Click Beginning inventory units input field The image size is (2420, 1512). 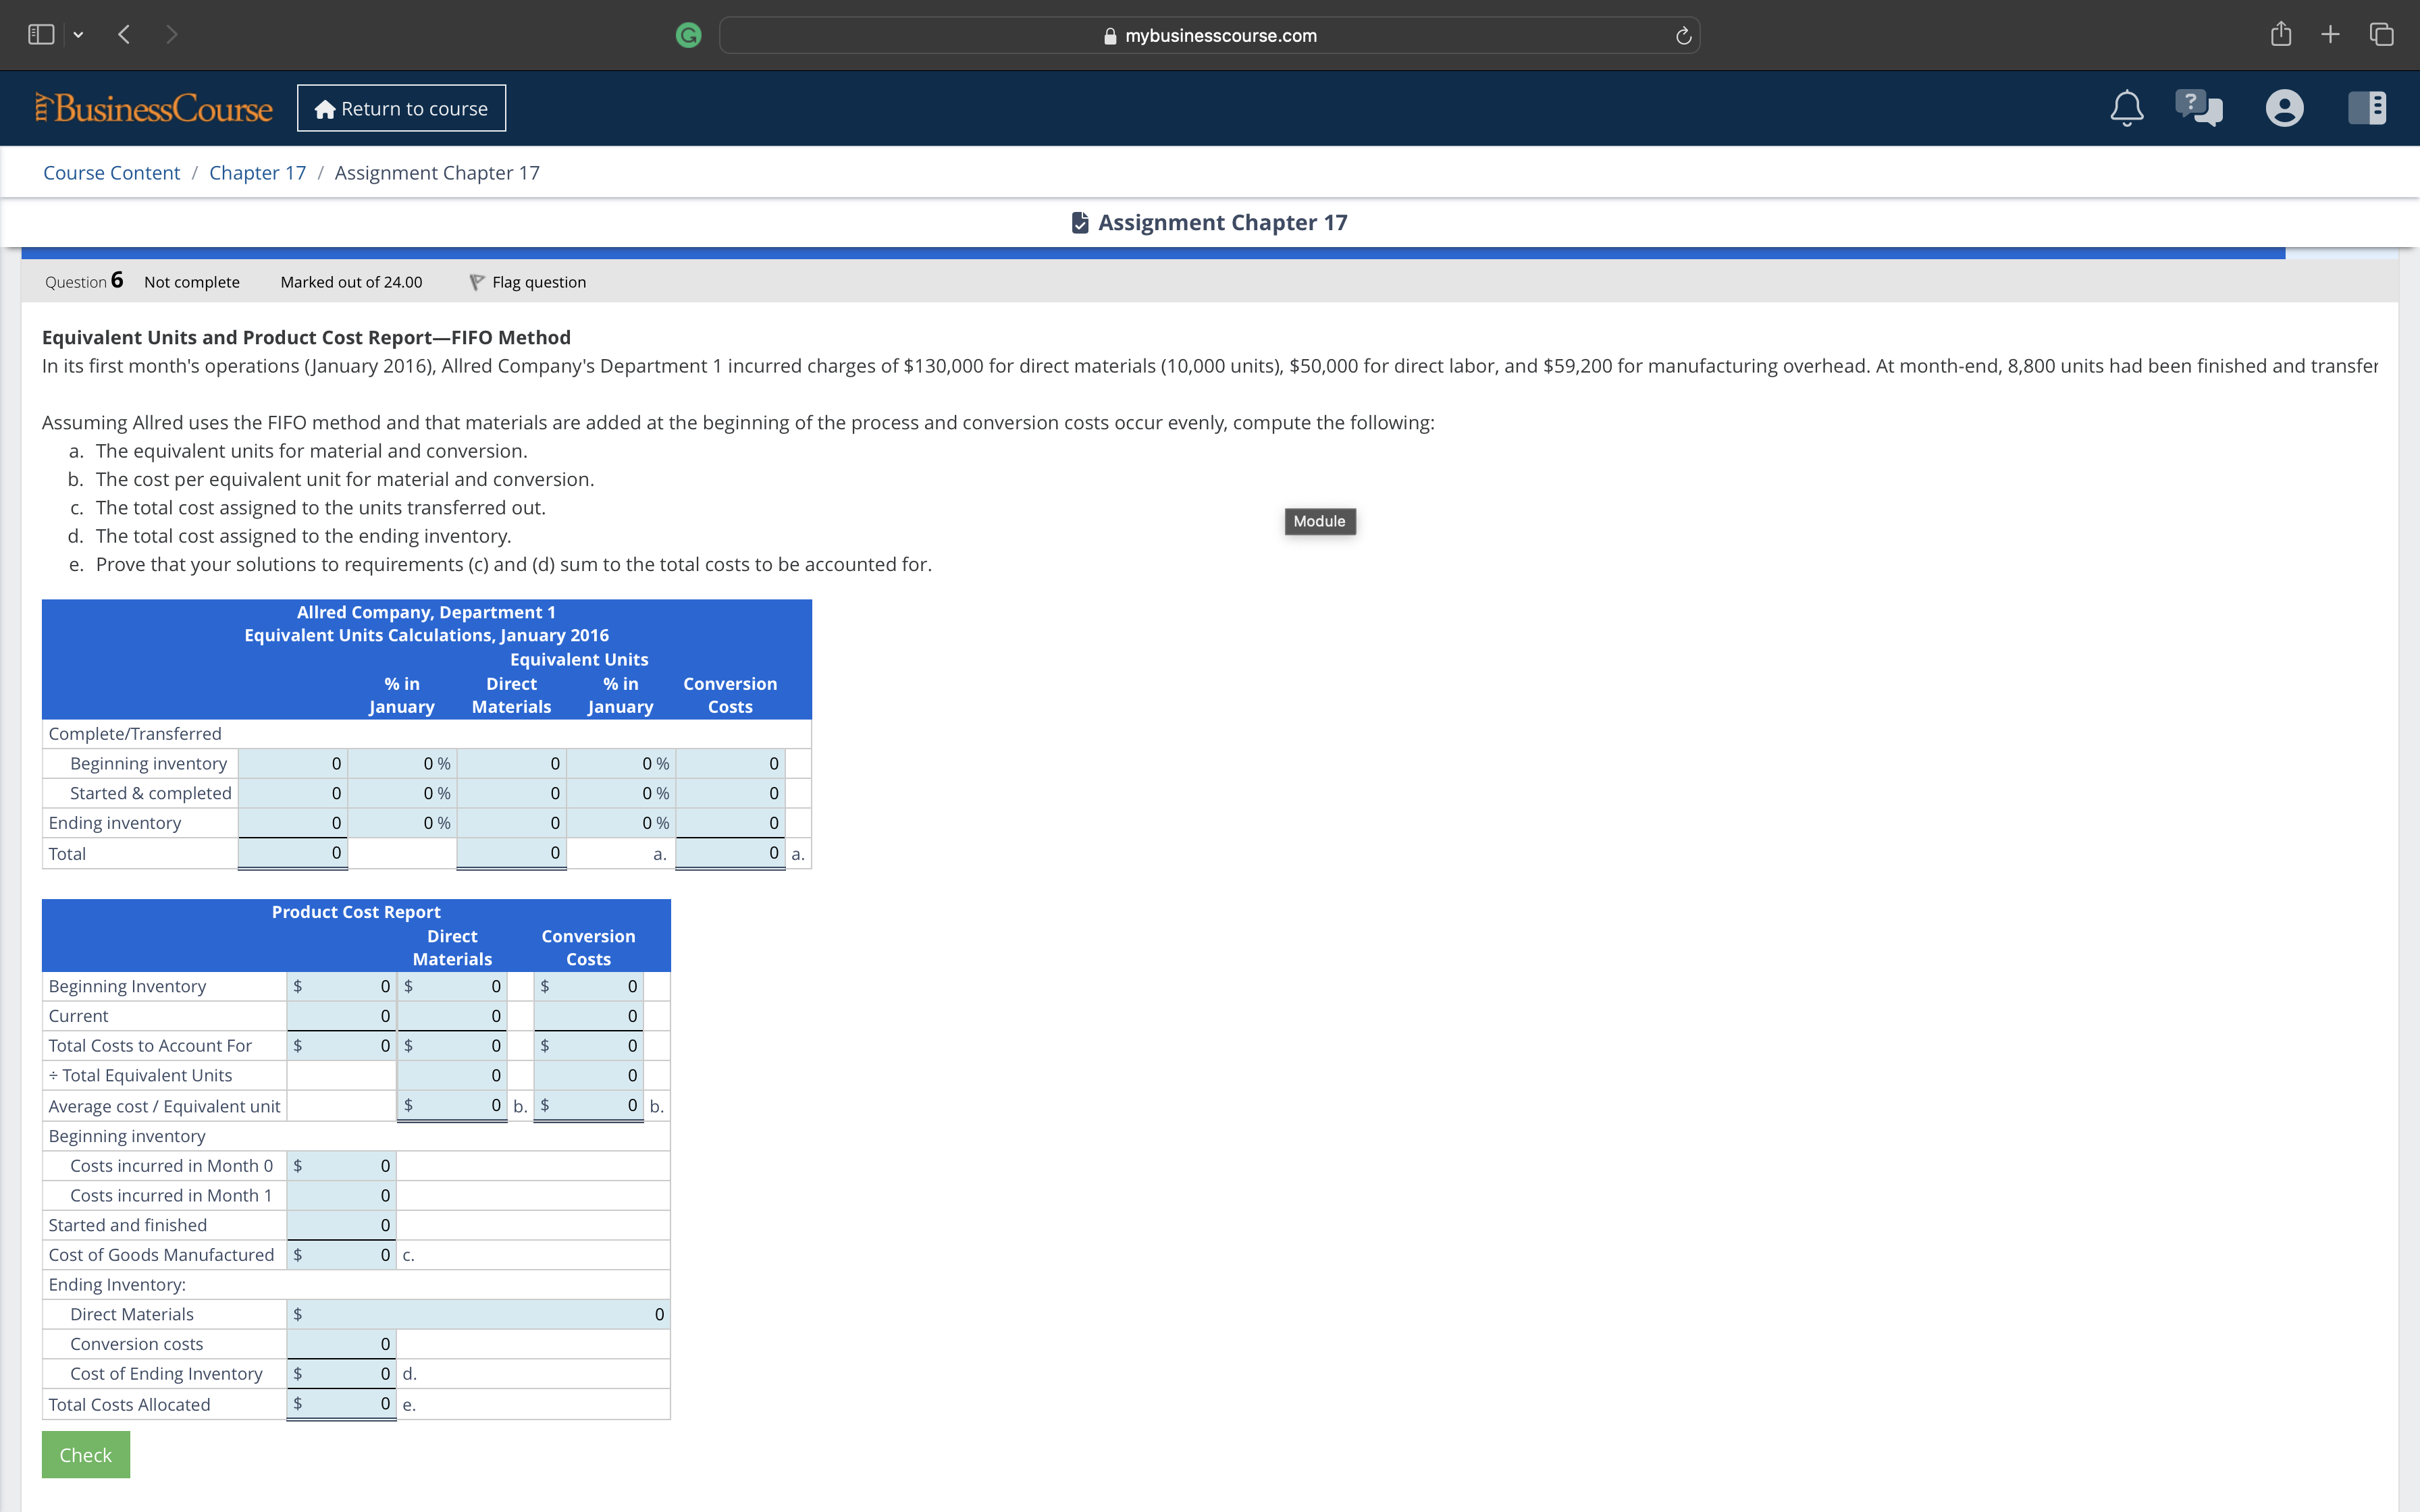(x=292, y=764)
